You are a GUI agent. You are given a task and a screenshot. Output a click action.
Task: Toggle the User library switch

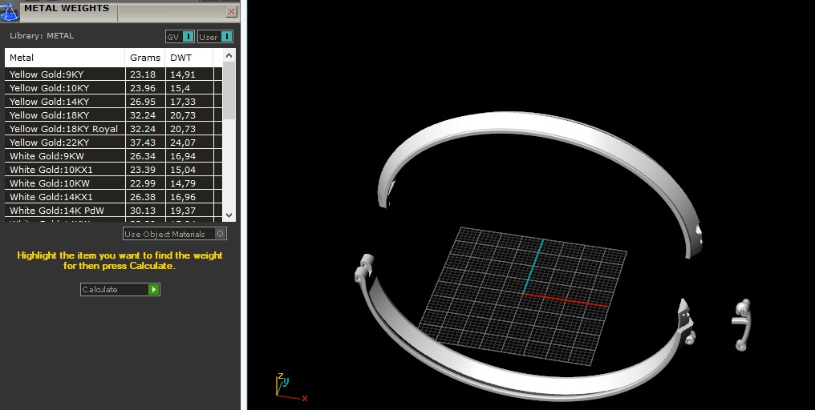pos(215,37)
